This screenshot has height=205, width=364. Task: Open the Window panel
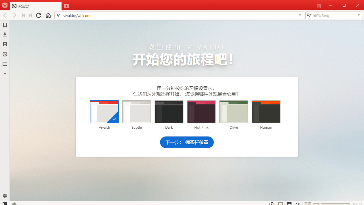(5, 64)
